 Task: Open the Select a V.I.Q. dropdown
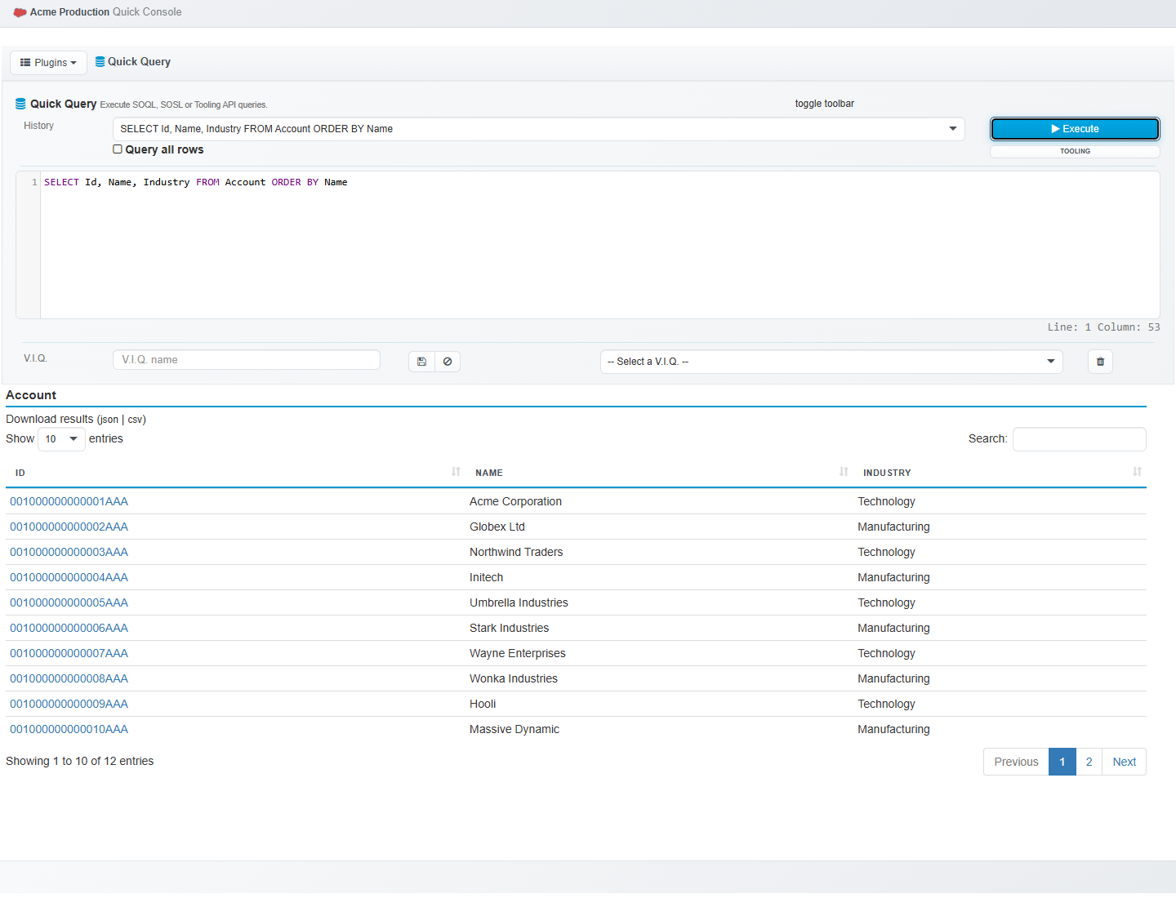tap(831, 362)
